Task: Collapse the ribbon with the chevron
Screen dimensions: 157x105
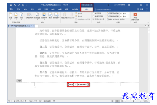Action: pyautogui.click(x=148, y=23)
